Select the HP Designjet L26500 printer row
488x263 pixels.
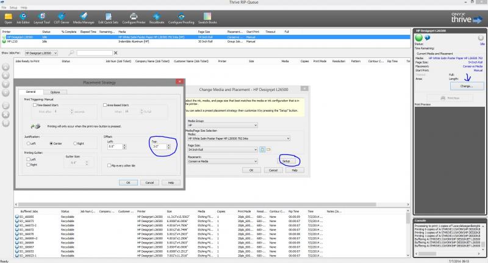(x=206, y=37)
